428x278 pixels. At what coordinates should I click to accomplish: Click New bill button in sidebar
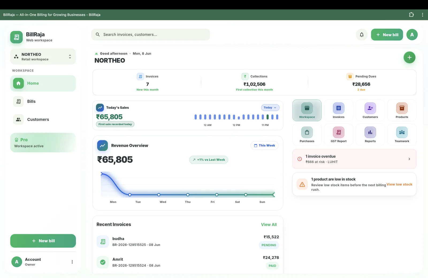click(43, 241)
